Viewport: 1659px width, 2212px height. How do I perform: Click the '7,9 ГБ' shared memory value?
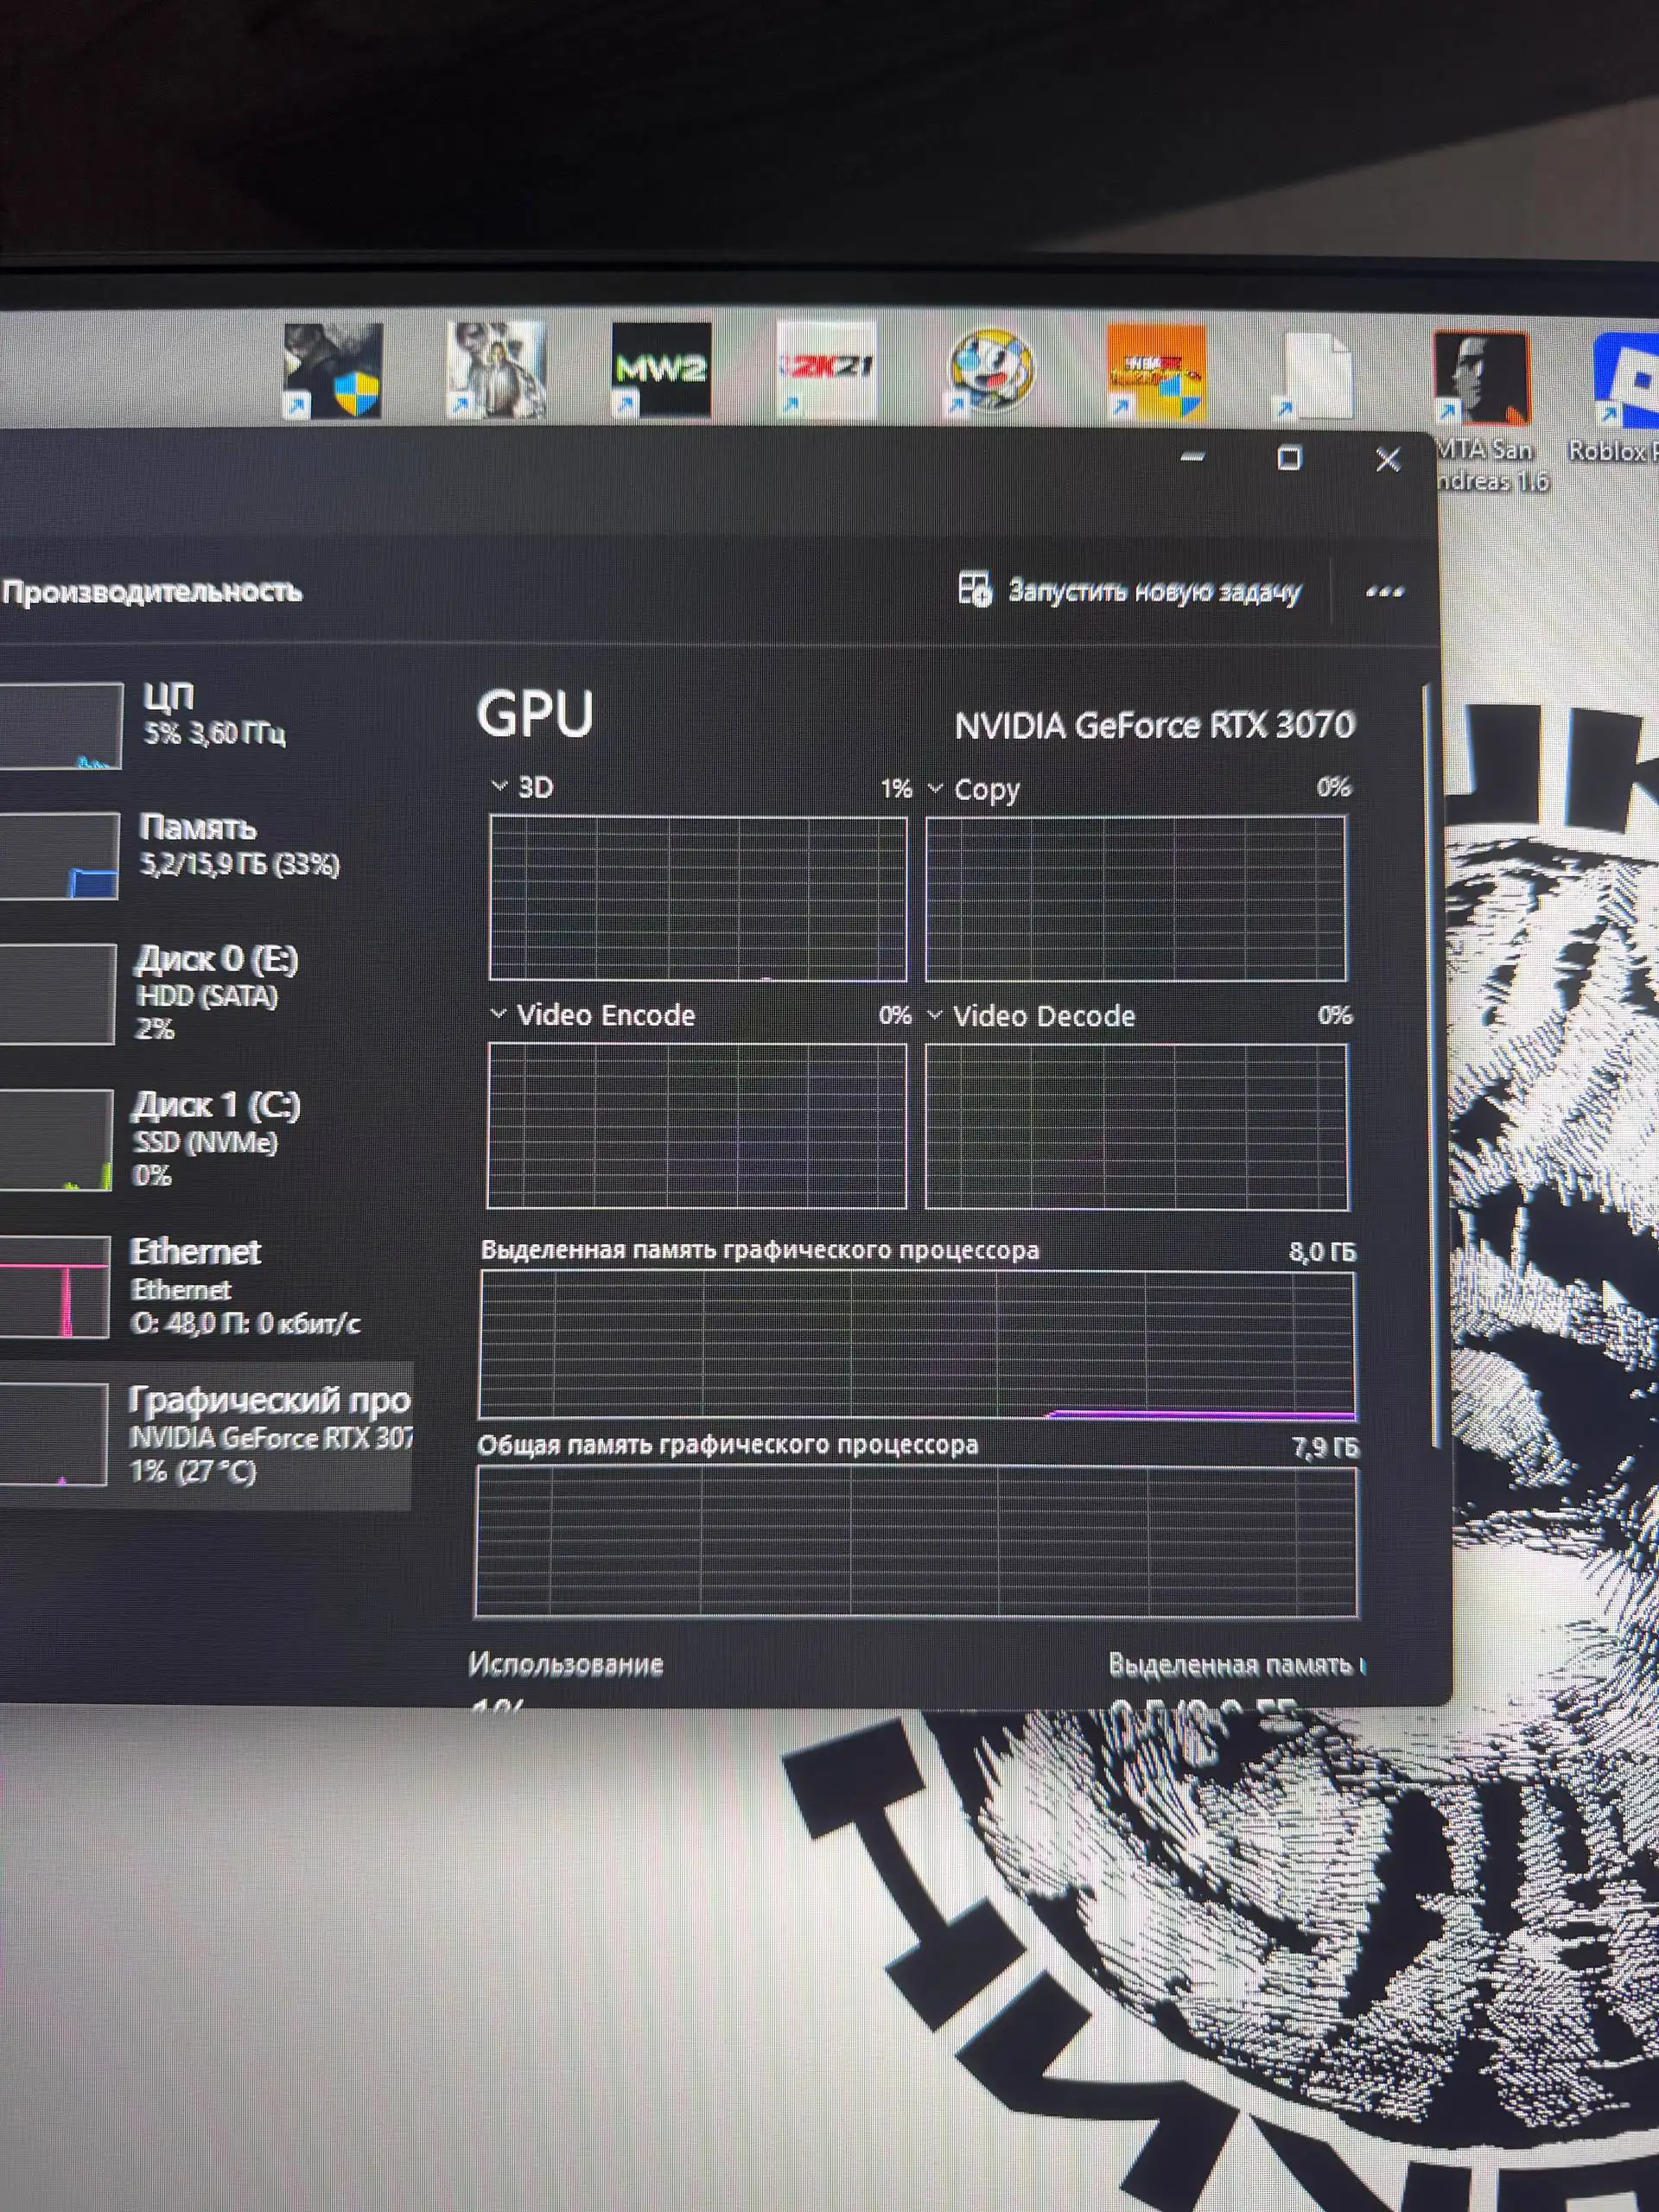1325,1447
